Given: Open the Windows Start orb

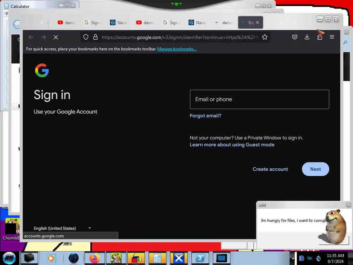Looking at the screenshot, I should pos(9,258).
